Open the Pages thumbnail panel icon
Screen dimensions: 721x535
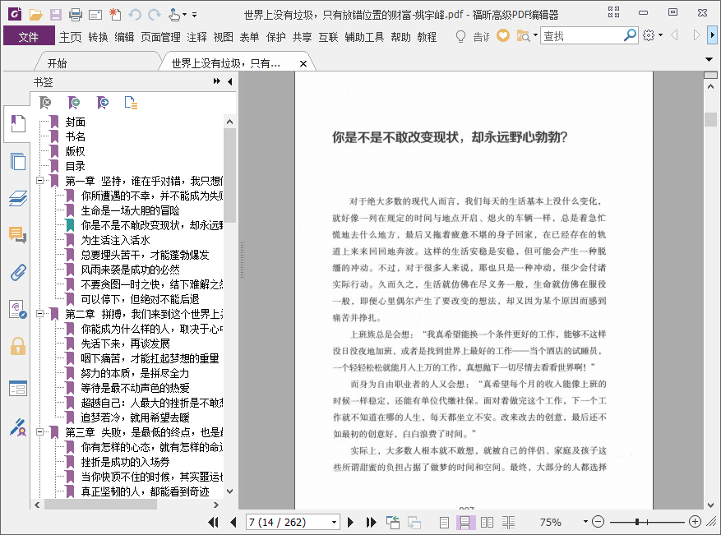[x=18, y=161]
